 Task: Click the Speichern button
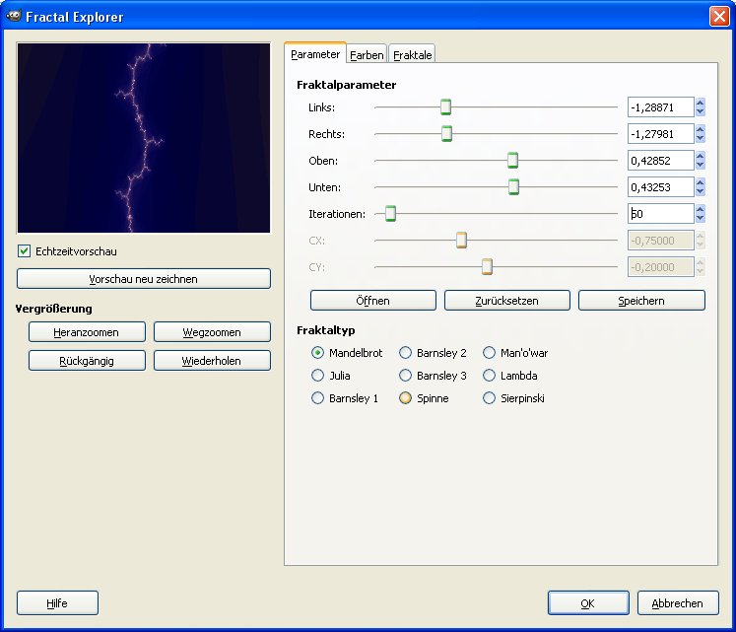(641, 301)
